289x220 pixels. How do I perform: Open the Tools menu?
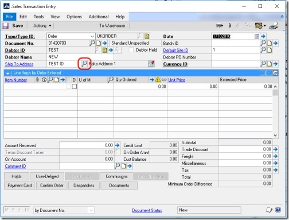[39, 17]
